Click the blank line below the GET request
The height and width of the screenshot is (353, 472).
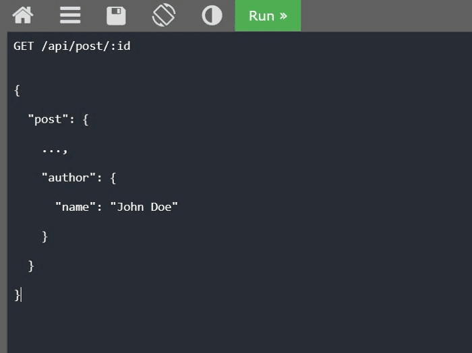(x=135, y=68)
